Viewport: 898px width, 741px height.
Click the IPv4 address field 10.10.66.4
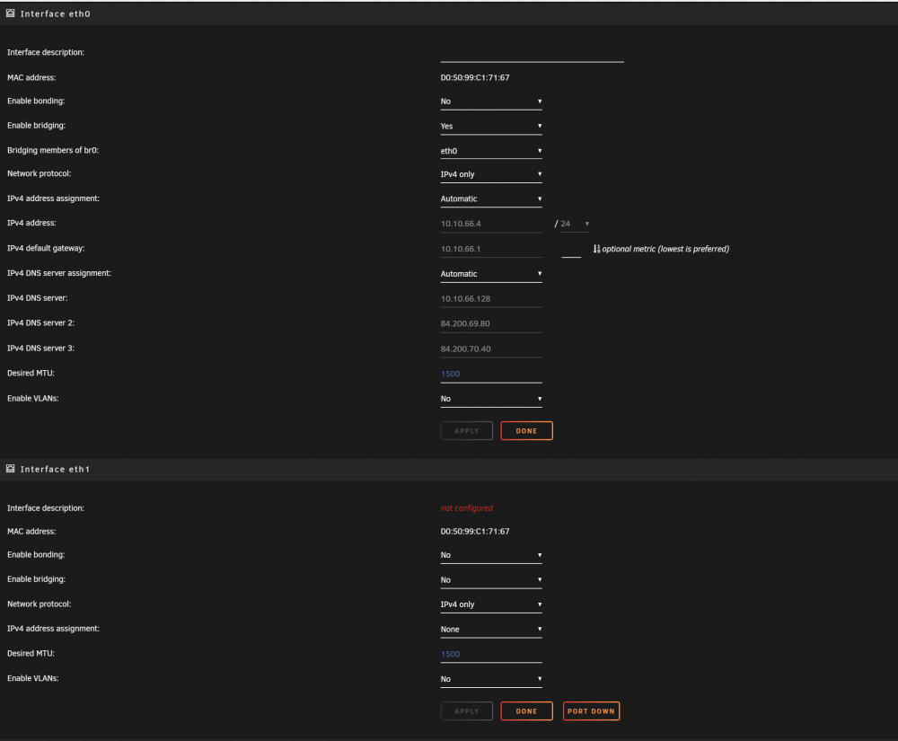(491, 224)
